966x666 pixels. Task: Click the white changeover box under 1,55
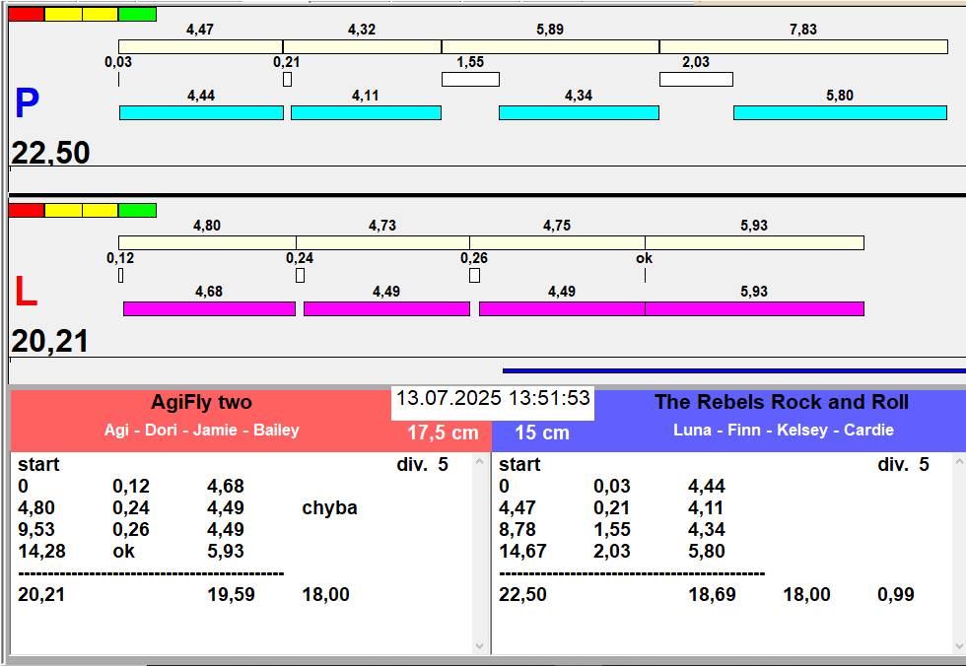[x=471, y=80]
